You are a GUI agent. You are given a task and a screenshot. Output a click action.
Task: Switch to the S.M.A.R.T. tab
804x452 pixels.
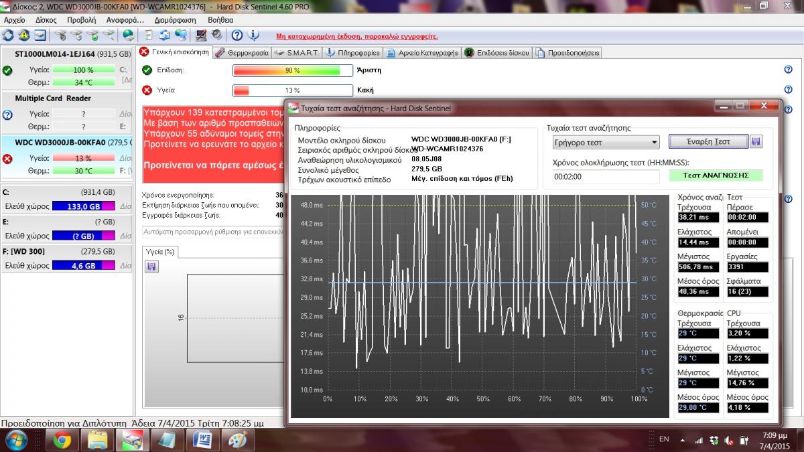(x=297, y=52)
